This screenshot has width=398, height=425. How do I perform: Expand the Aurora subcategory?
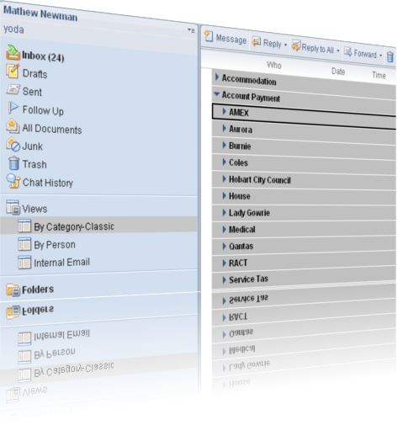point(224,128)
